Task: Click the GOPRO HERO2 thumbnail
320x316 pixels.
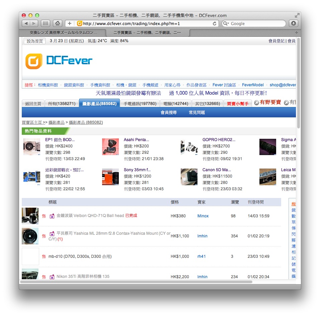Action: [189, 147]
